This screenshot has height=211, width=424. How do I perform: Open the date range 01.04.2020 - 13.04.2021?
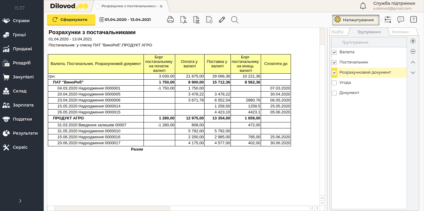coord(125,20)
